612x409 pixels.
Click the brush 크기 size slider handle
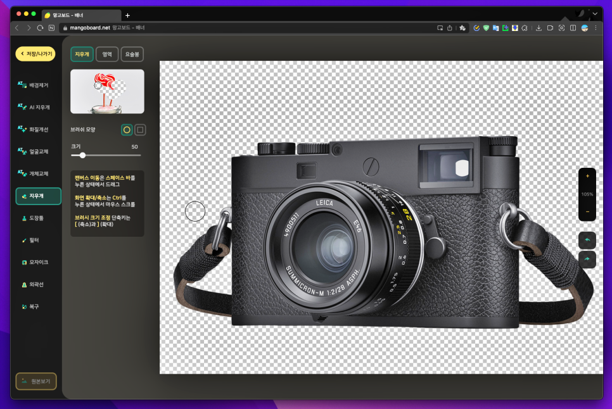(x=82, y=155)
